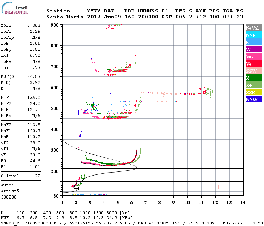The image size is (264, 226).
Task: Click the h`F value 156.0
Action: click(x=34, y=98)
